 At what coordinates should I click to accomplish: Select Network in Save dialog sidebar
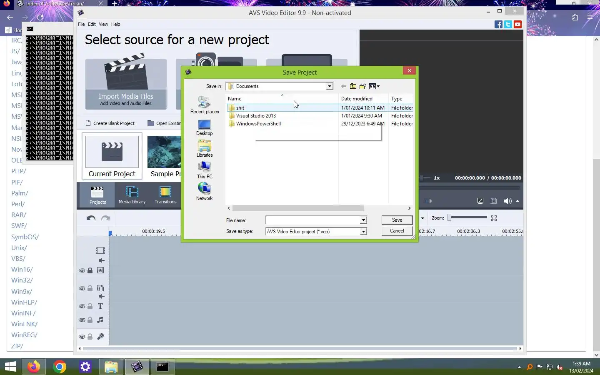coord(204,192)
